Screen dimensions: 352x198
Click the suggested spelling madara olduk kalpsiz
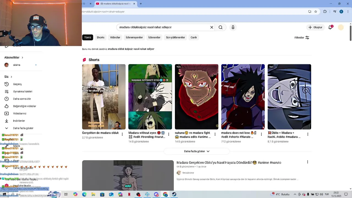tap(131, 49)
